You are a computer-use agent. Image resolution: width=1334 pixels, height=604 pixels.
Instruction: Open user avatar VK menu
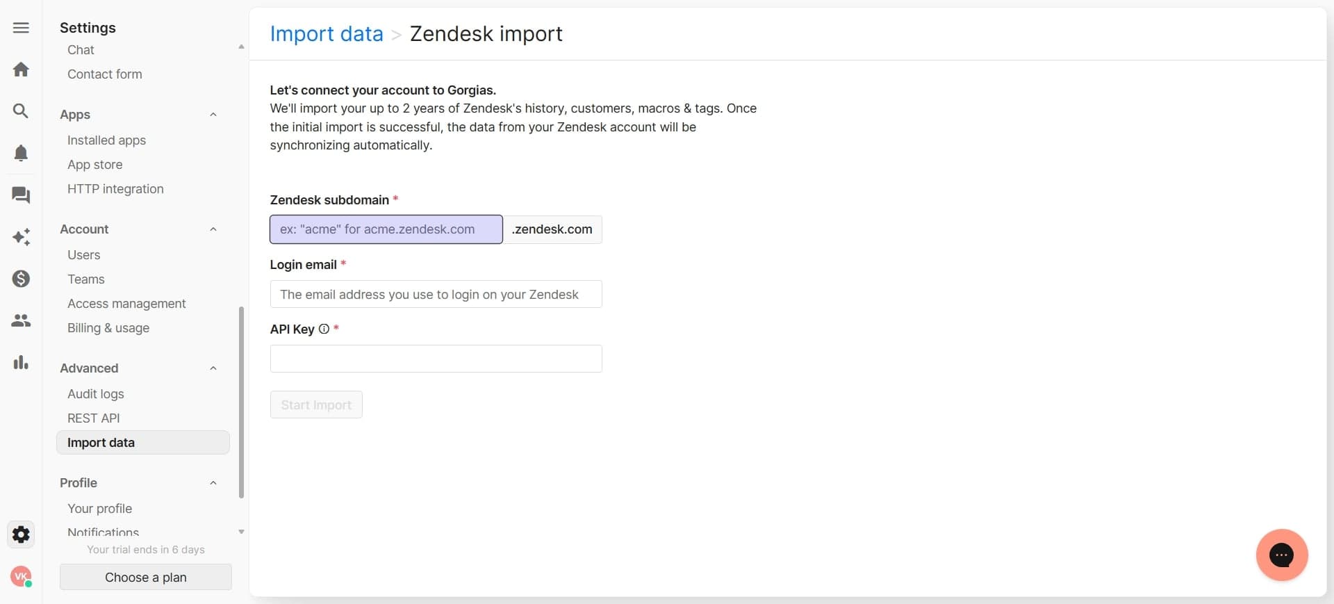point(21,576)
